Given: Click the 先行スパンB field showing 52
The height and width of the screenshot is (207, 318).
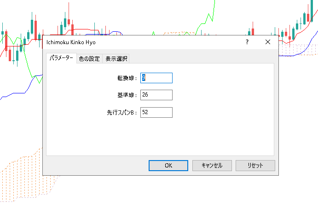Looking at the screenshot, I should pos(156,112).
